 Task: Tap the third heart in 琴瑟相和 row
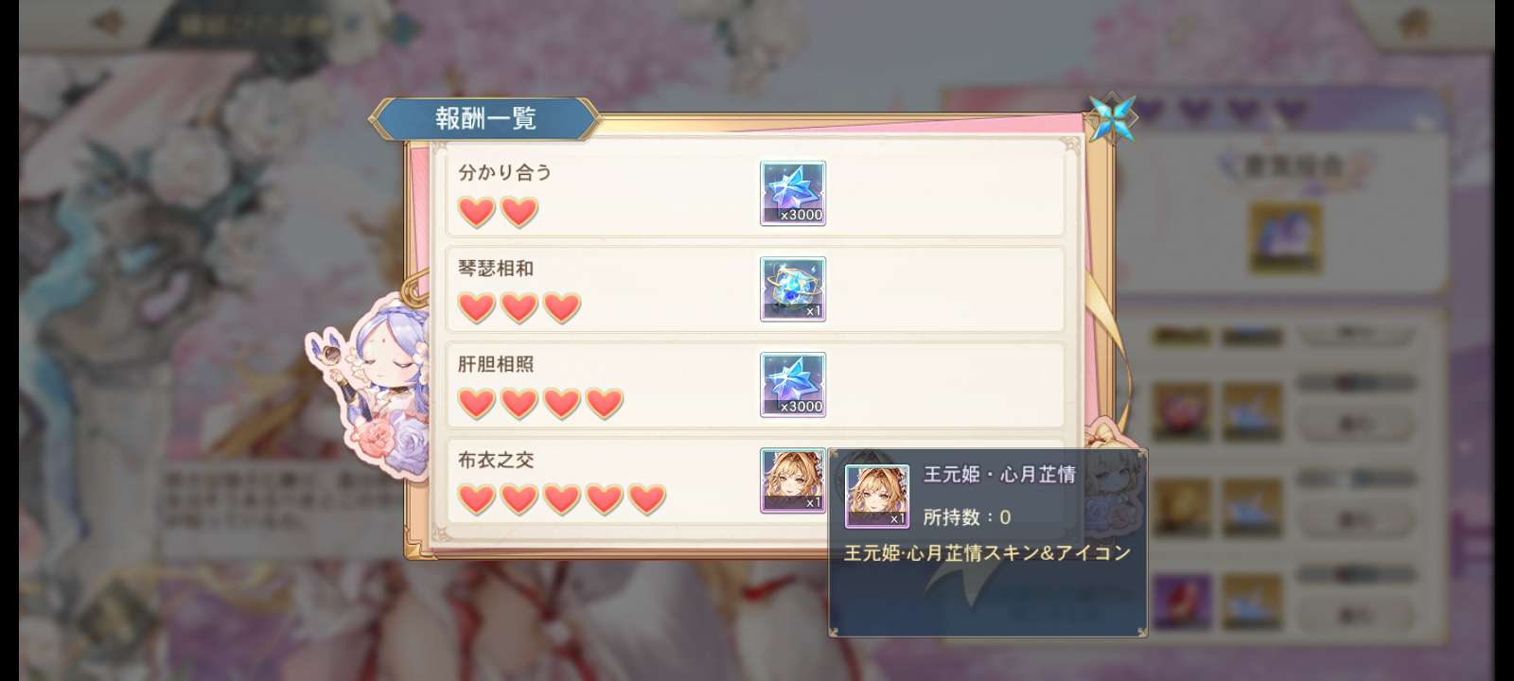562,307
